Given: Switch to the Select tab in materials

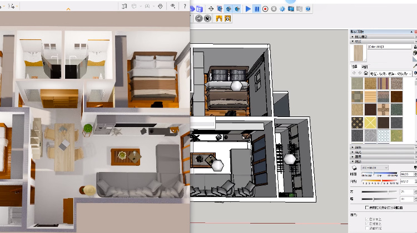Looking at the screenshot, I should [x=354, y=67].
